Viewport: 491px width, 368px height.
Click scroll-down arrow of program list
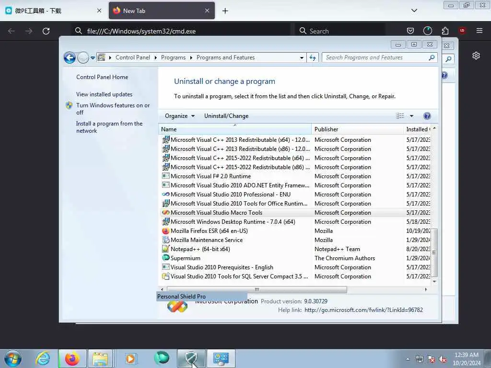tap(434, 281)
